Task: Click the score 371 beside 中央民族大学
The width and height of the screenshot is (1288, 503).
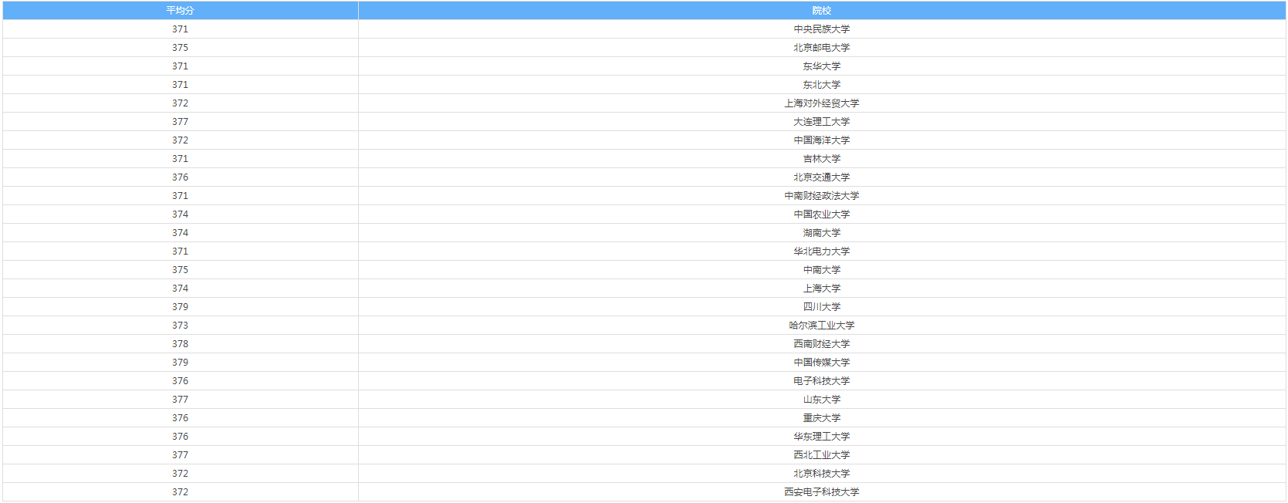Action: [181, 29]
